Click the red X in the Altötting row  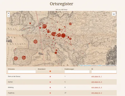click(x=50, y=87)
